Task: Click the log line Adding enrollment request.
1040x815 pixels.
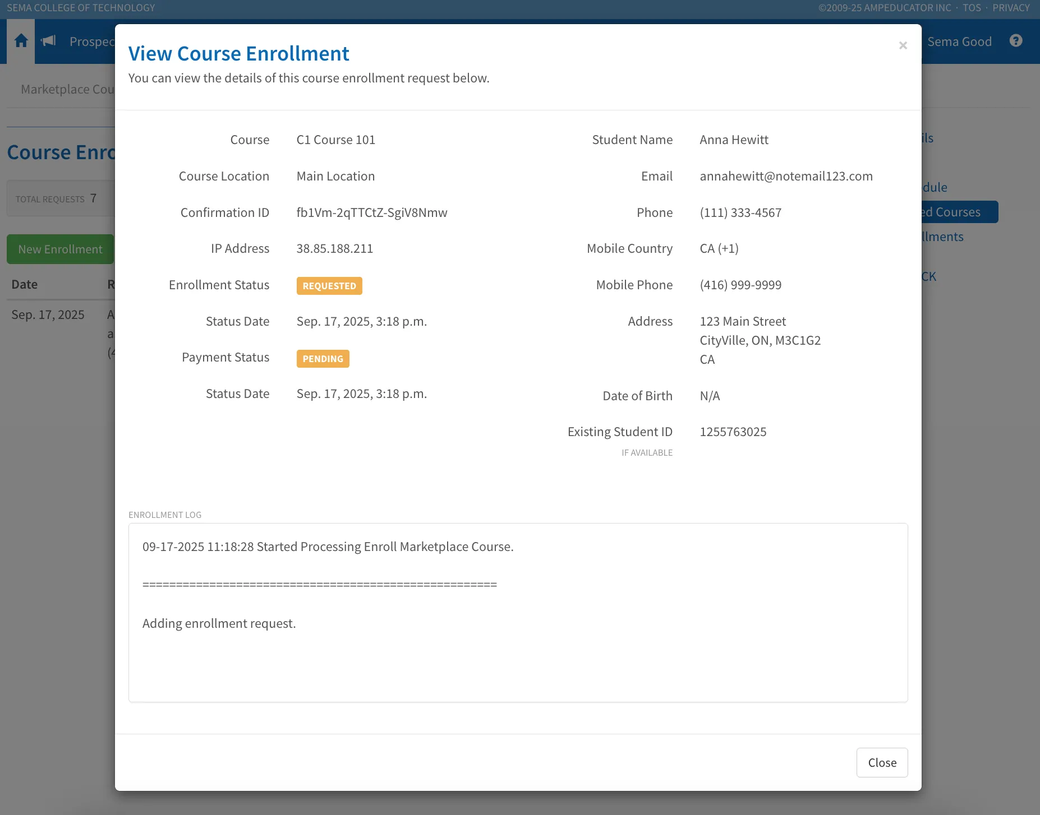Action: [219, 623]
